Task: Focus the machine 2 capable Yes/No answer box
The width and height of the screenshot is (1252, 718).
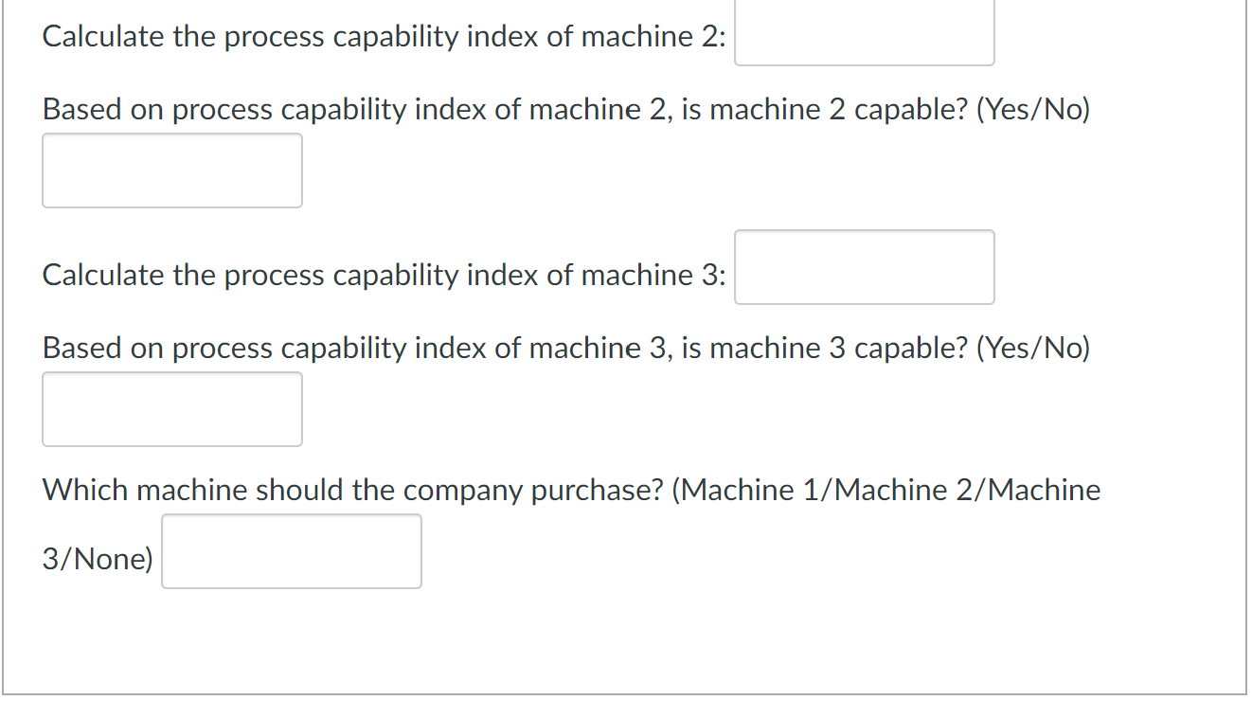Action: tap(172, 171)
